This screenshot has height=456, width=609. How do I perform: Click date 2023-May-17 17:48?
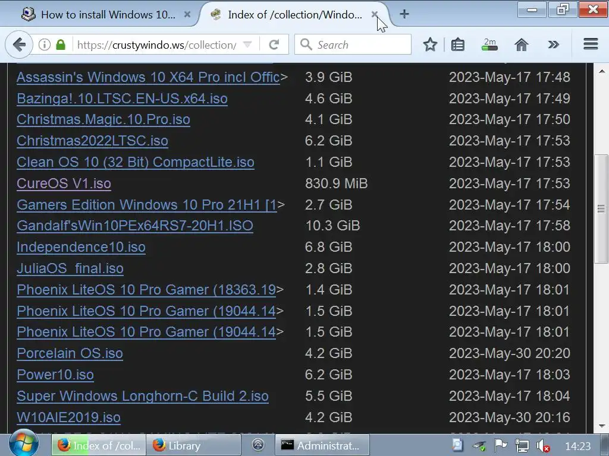[510, 77]
